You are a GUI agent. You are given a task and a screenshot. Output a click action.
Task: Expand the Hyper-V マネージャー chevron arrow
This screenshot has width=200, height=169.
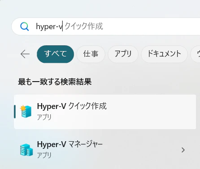(183, 150)
